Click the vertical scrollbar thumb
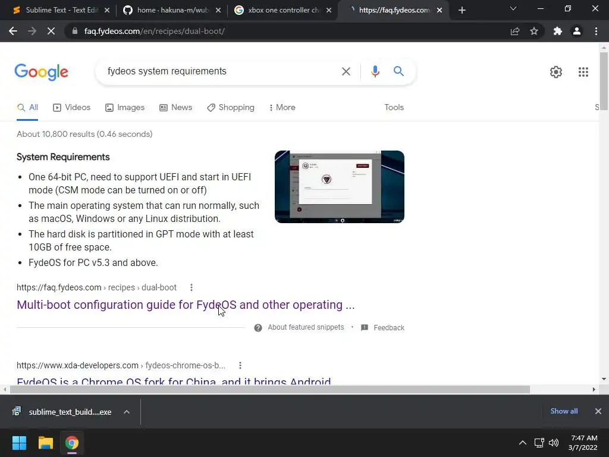 (x=604, y=81)
